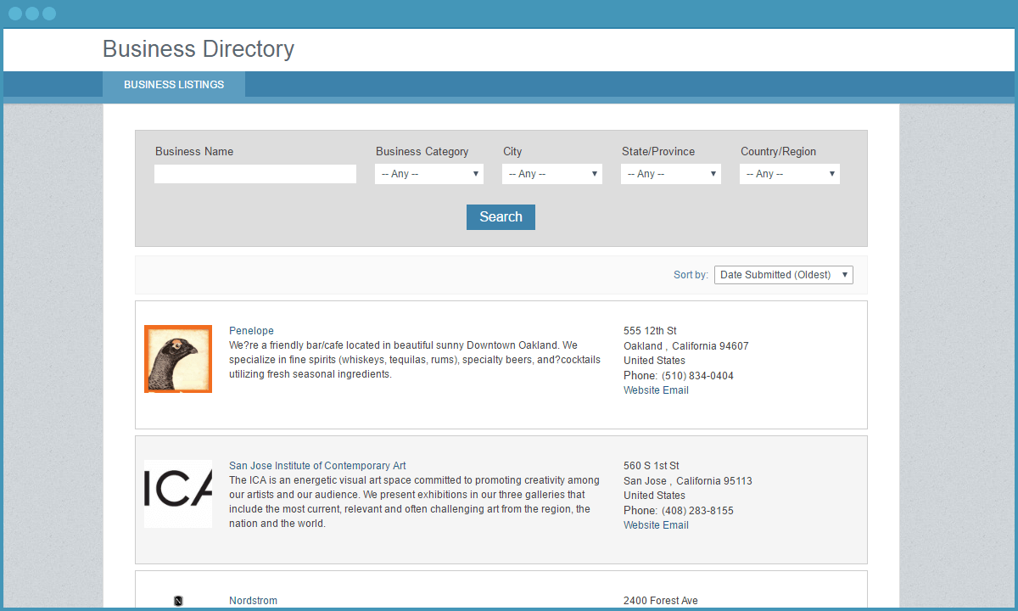This screenshot has height=611, width=1018.
Task: Open the Country/Region dropdown
Action: (x=790, y=174)
